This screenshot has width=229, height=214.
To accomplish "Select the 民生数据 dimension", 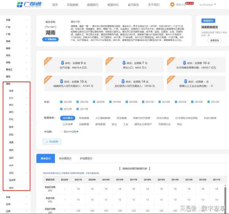I will tap(121, 118).
